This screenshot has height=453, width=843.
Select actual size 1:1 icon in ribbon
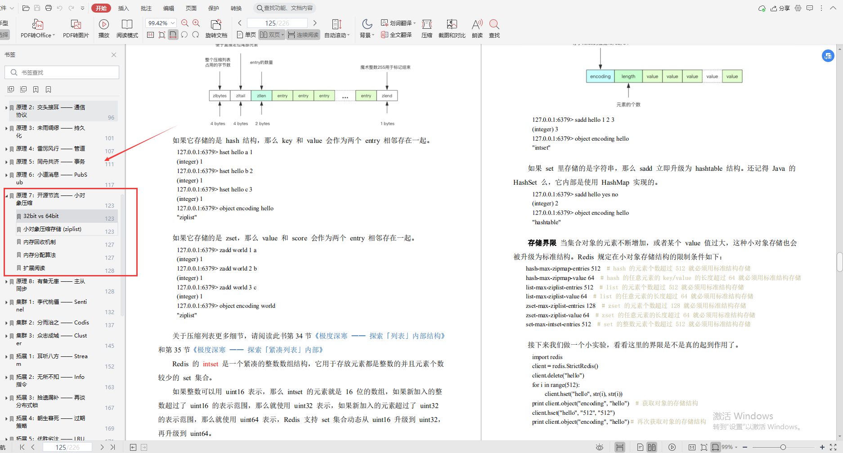[x=151, y=35]
